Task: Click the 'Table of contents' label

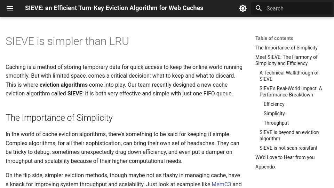Action: pos(274,38)
